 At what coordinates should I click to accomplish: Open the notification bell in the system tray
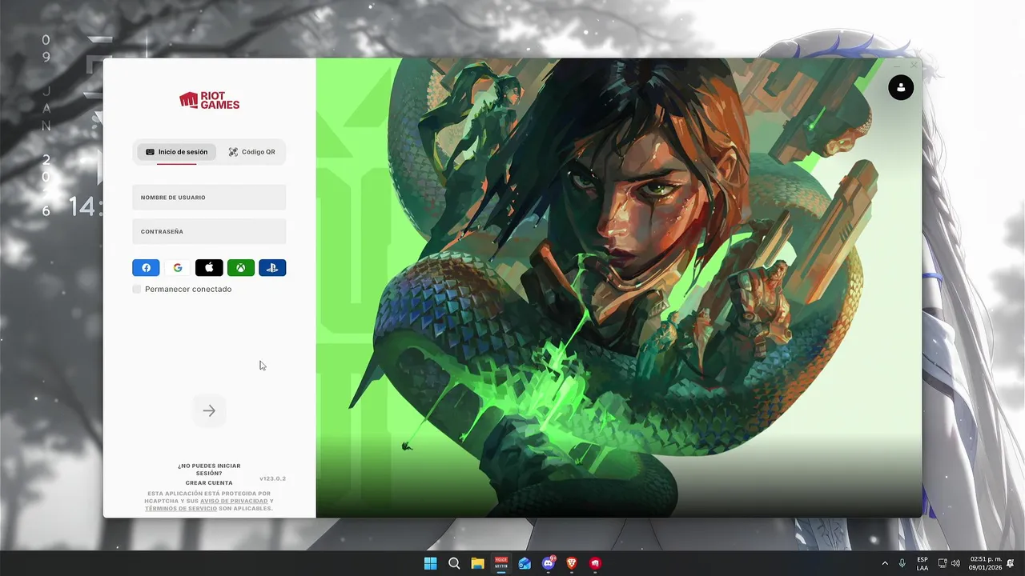click(x=1011, y=563)
